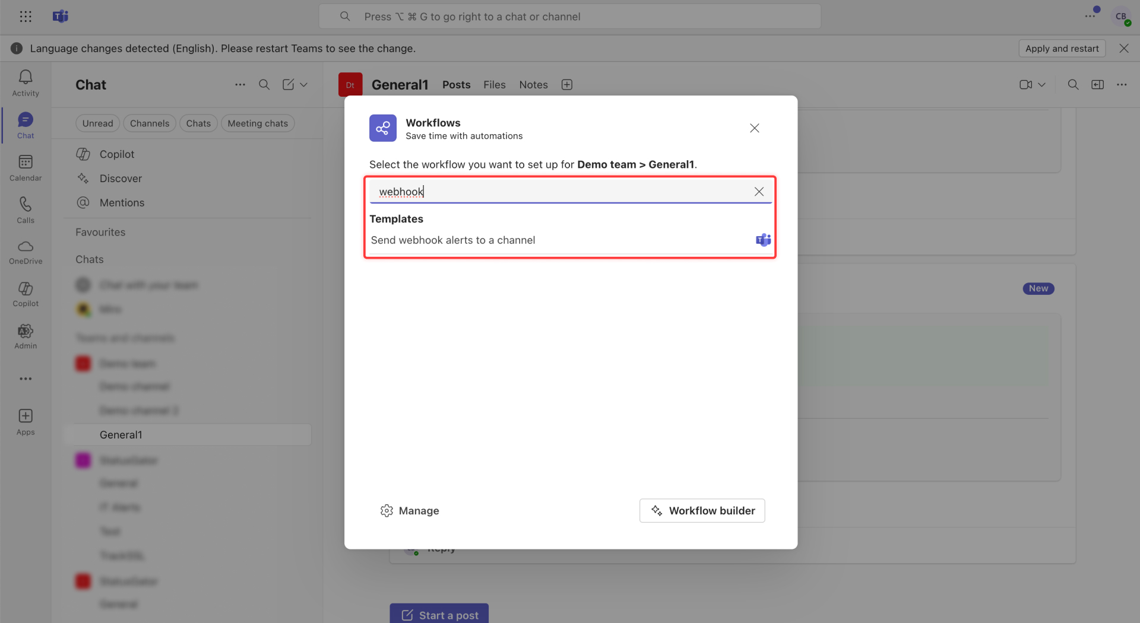Screen dimensions: 1140x623
Task: Click the New messages badge
Action: [x=1038, y=288]
